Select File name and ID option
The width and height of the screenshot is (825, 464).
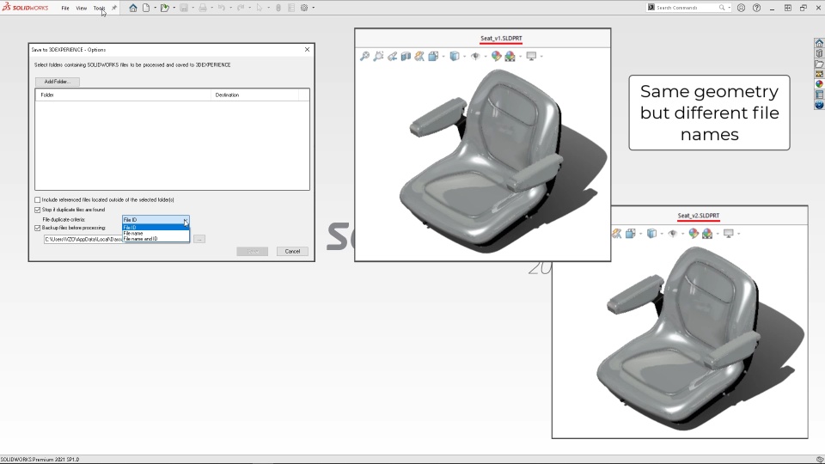click(156, 239)
